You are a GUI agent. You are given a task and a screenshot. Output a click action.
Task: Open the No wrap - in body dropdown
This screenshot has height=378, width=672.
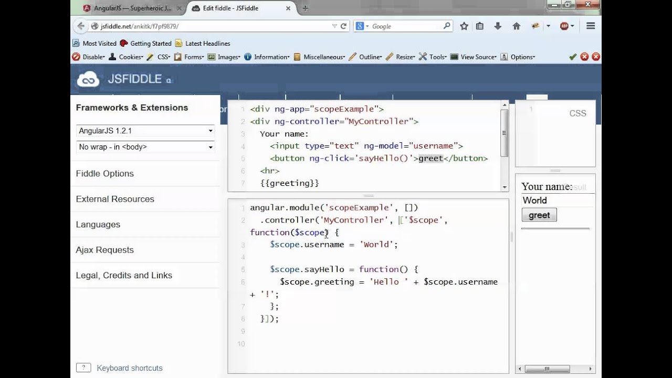145,147
